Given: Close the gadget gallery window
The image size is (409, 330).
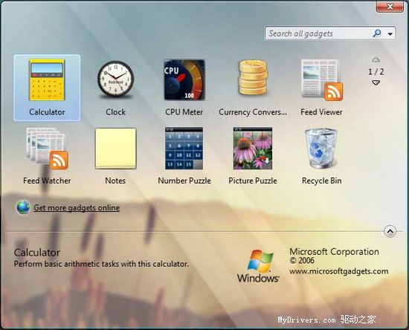Looking at the screenshot, I should tap(390, 6).
